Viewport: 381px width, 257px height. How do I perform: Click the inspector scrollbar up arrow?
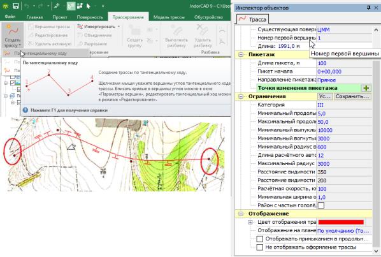click(x=376, y=30)
